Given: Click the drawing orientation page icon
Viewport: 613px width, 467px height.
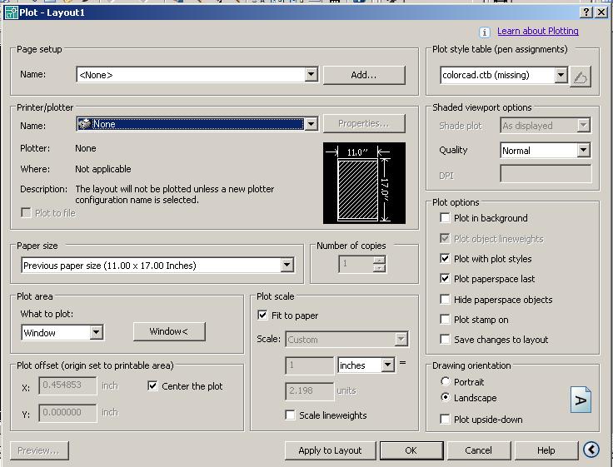Looking at the screenshot, I should coord(581,400).
